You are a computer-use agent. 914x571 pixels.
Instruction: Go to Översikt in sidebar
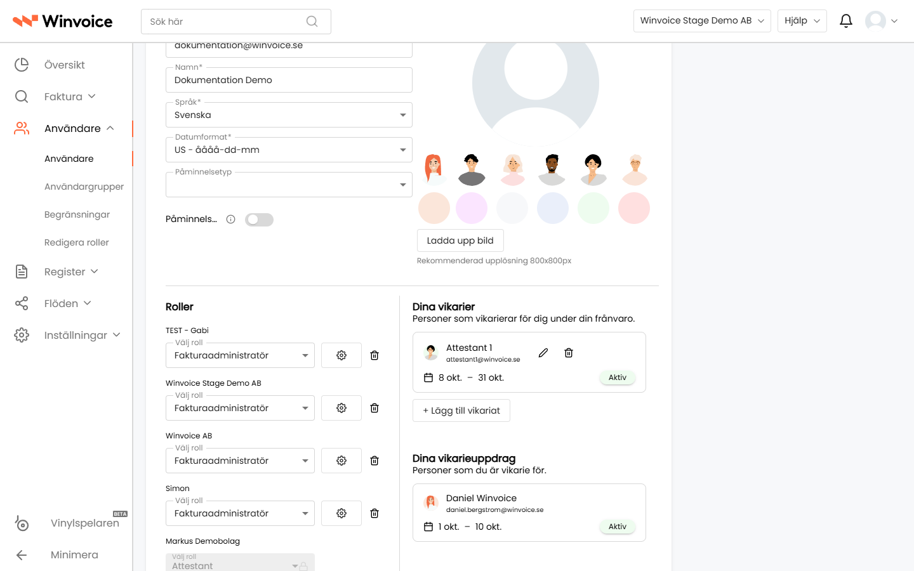(66, 65)
